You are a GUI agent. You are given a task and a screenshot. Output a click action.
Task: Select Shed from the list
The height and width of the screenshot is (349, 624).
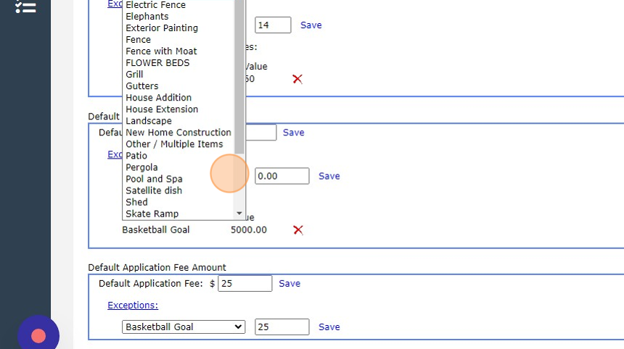[136, 202]
